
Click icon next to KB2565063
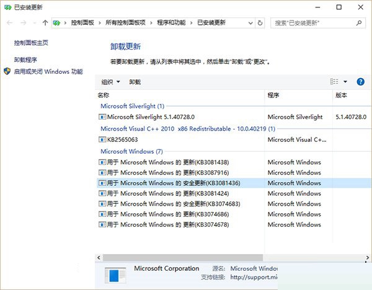(102, 139)
